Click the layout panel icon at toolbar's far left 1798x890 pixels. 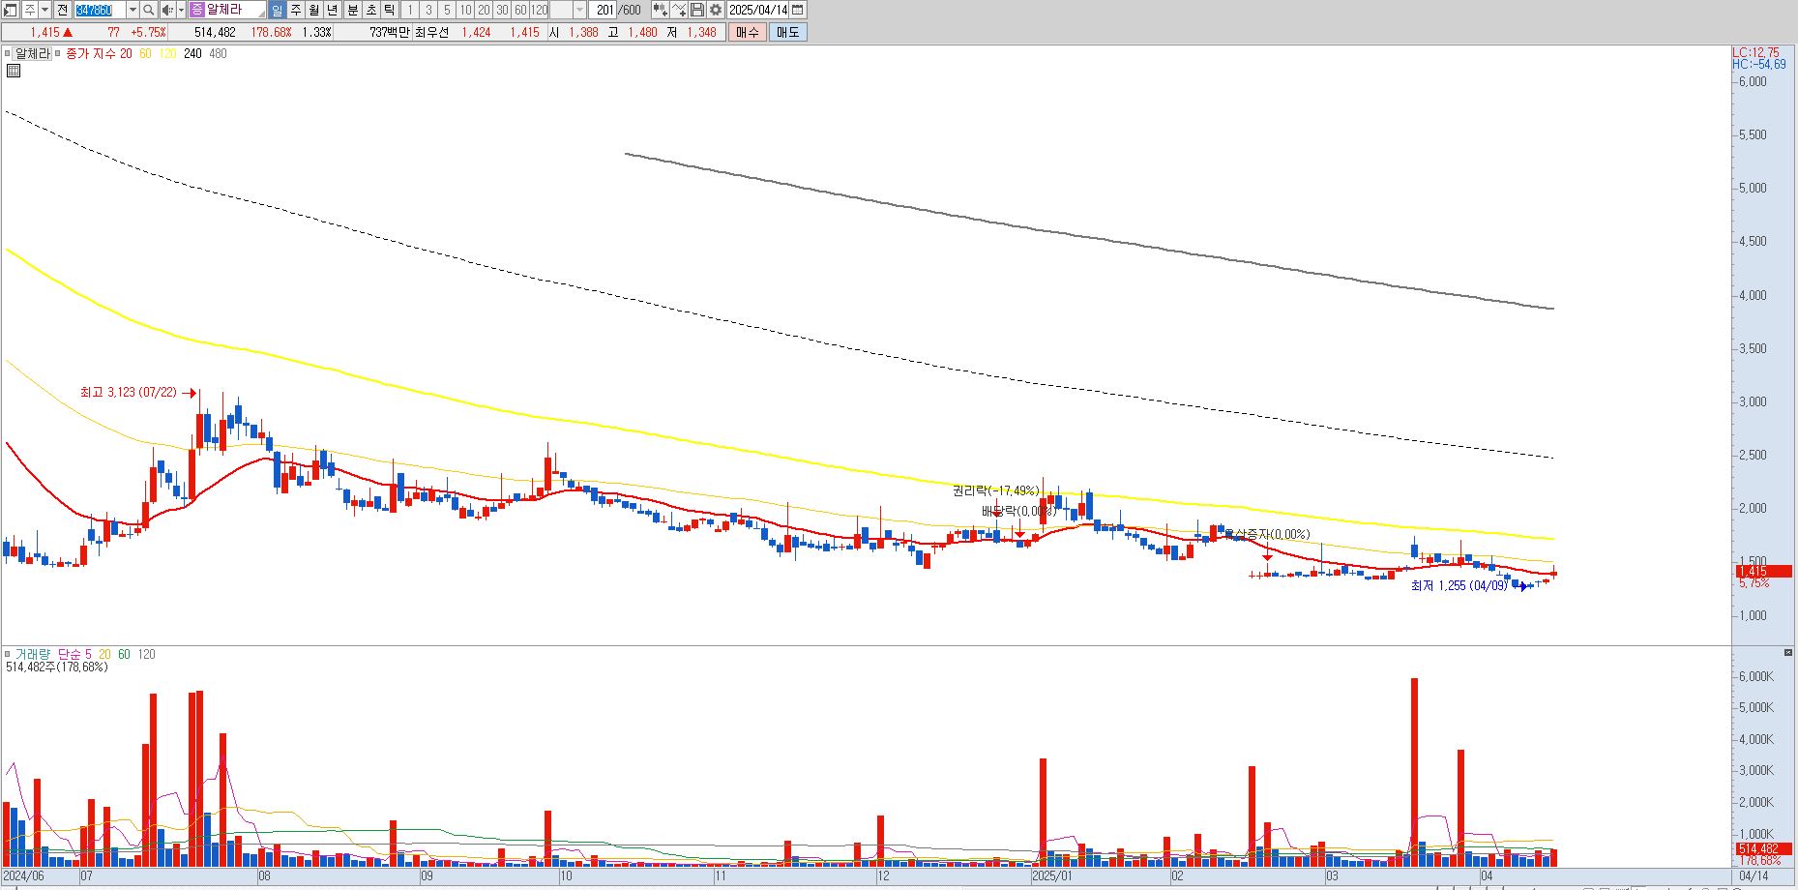pos(11,10)
